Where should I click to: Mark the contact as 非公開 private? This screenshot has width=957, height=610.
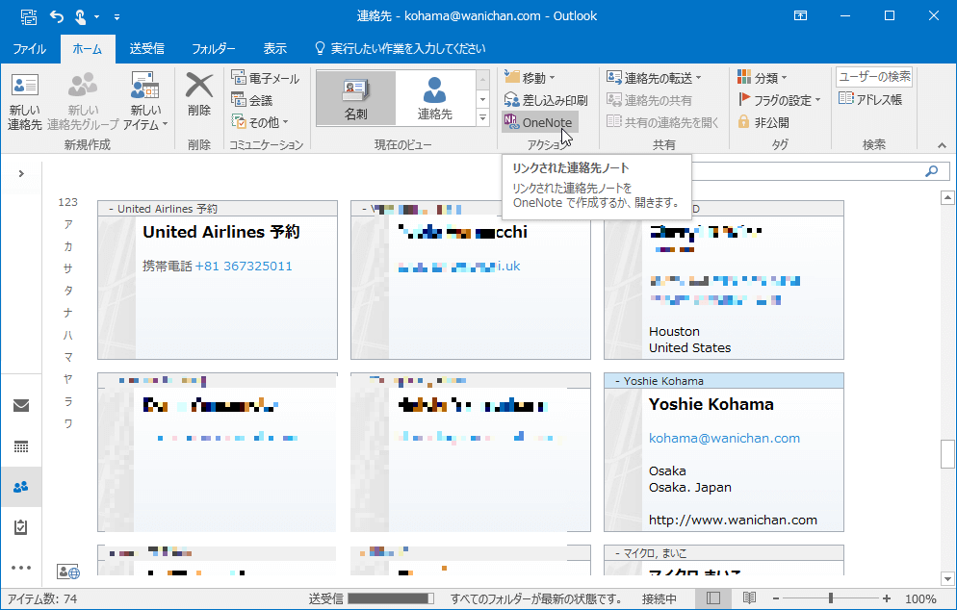[761, 122]
